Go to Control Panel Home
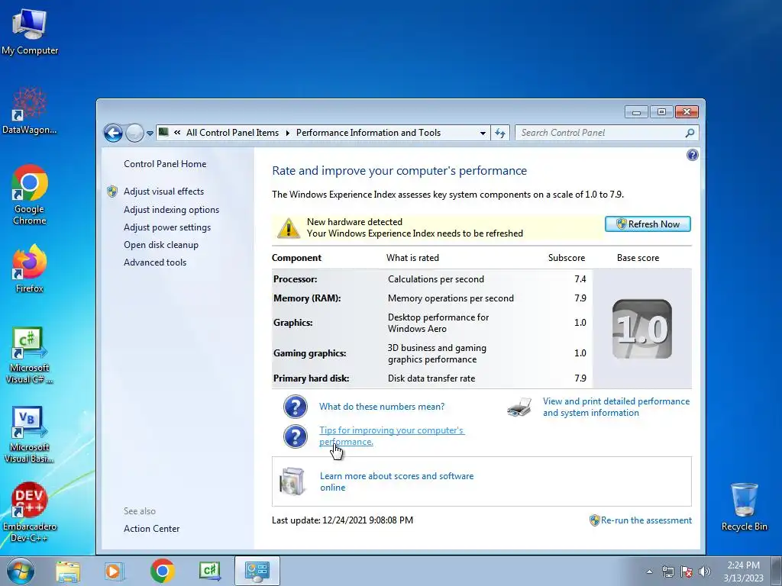Viewport: 782px width, 586px height. 165,164
